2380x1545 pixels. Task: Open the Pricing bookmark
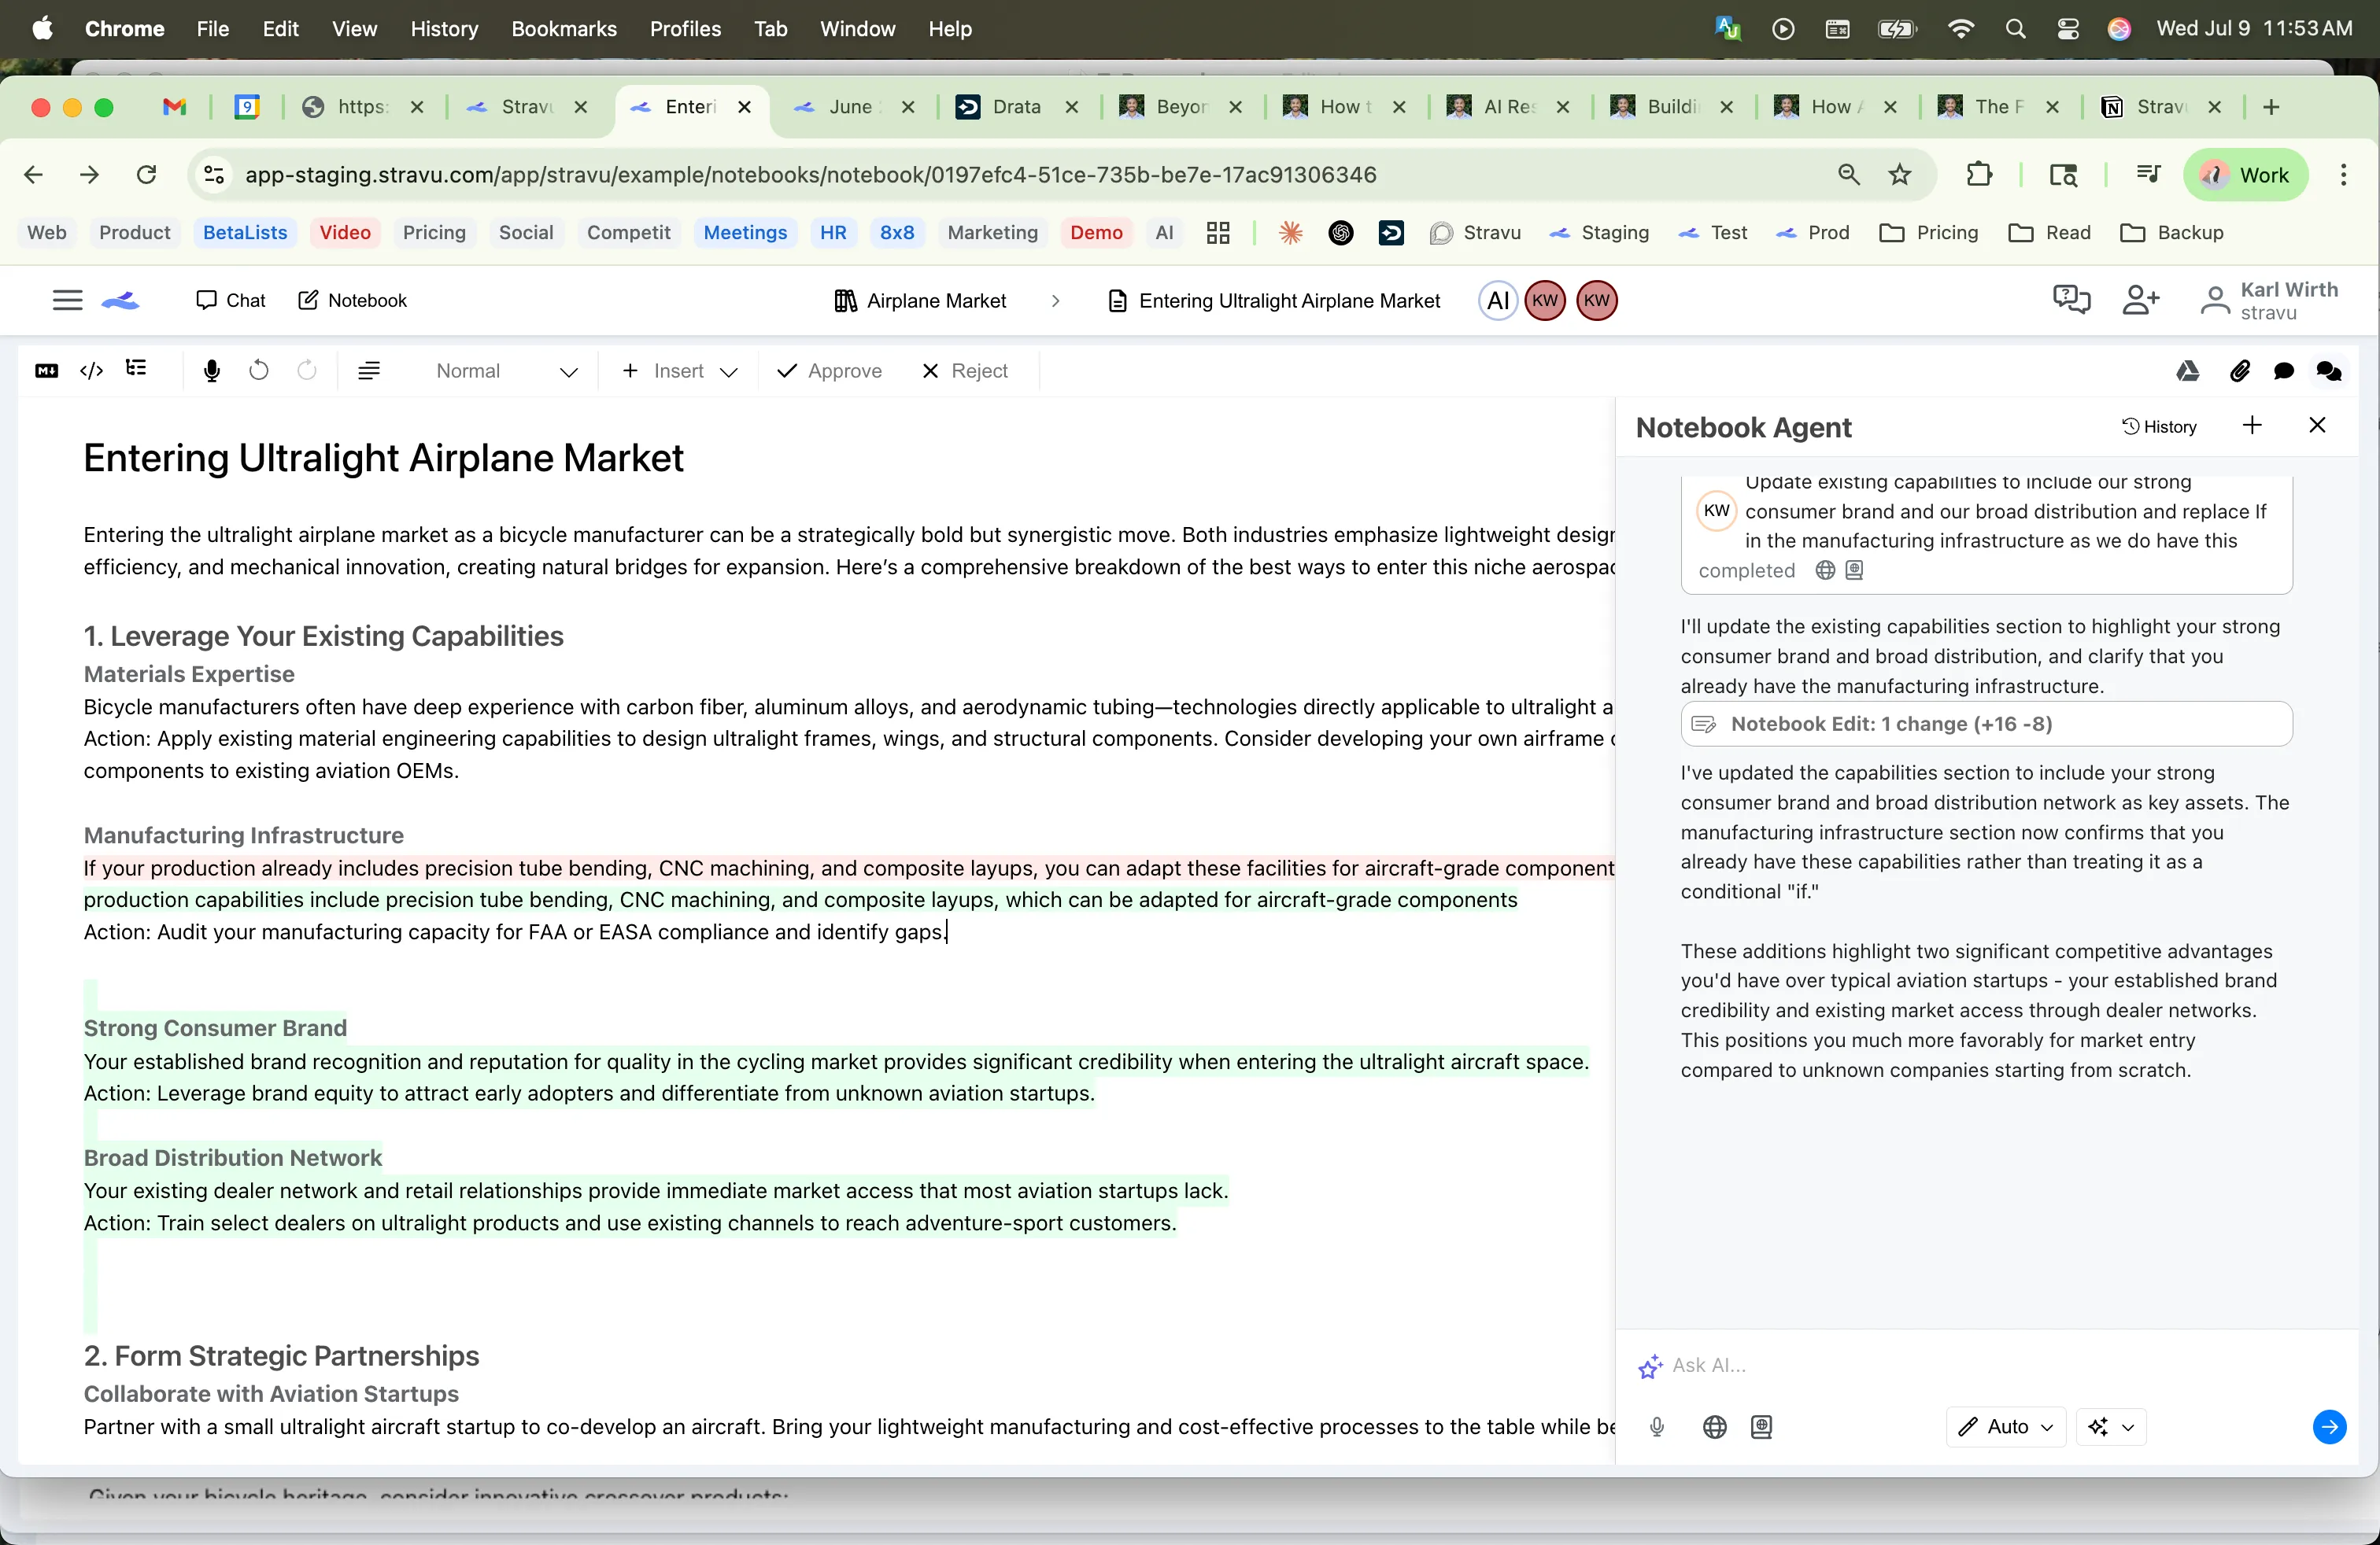pos(433,233)
